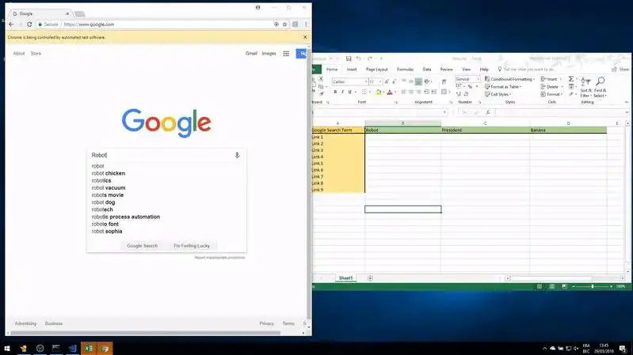Switch to Chrome from the taskbar
This screenshot has width=633, height=355.
pyautogui.click(x=105, y=348)
